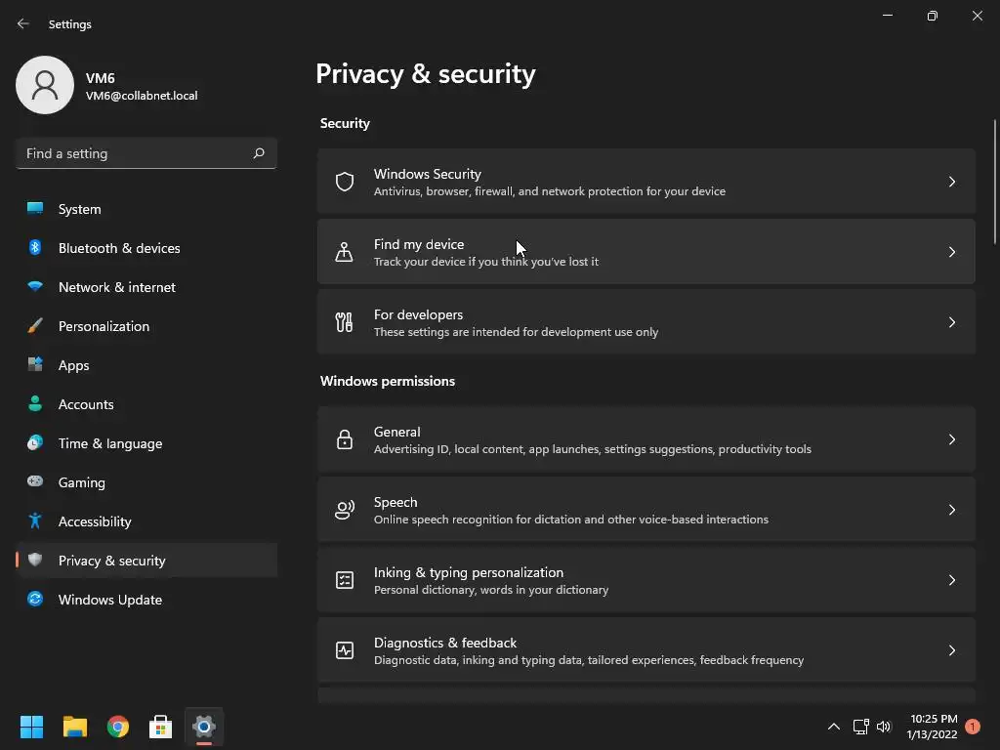Open the Speech permissions page
The height and width of the screenshot is (750, 1000).
click(645, 510)
